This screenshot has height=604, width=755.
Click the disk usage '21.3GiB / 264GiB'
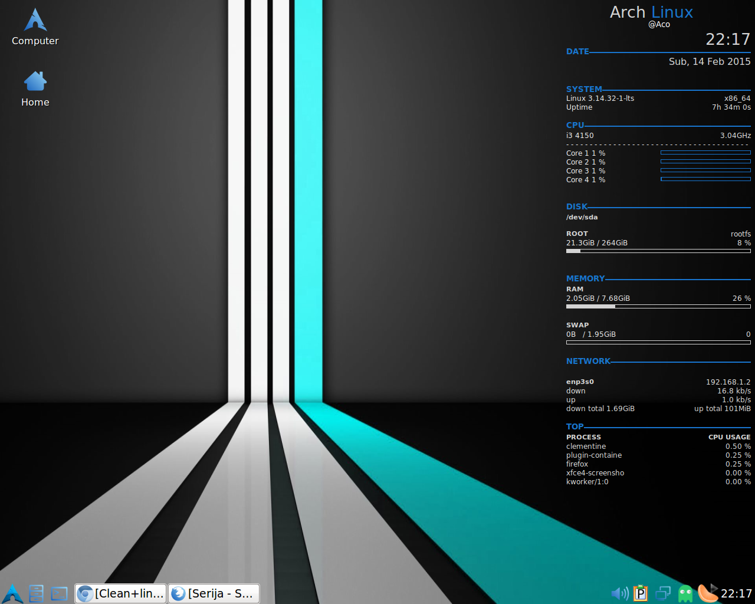tap(597, 243)
